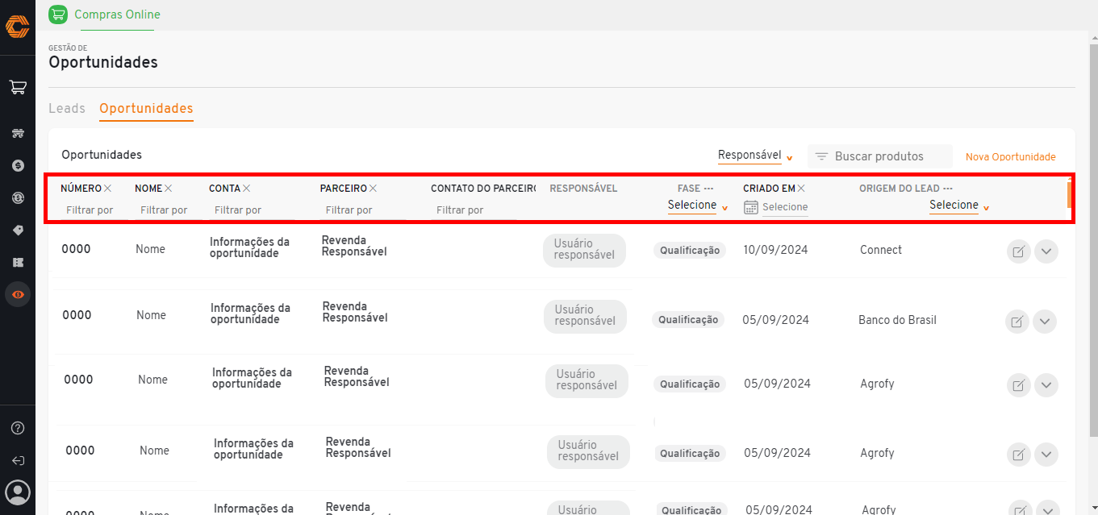Click the CRIADO EM Selecione date field
1098x515 pixels.
click(x=785, y=207)
